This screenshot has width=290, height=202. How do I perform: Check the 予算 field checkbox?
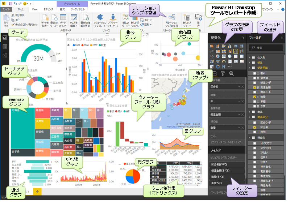point(255,106)
